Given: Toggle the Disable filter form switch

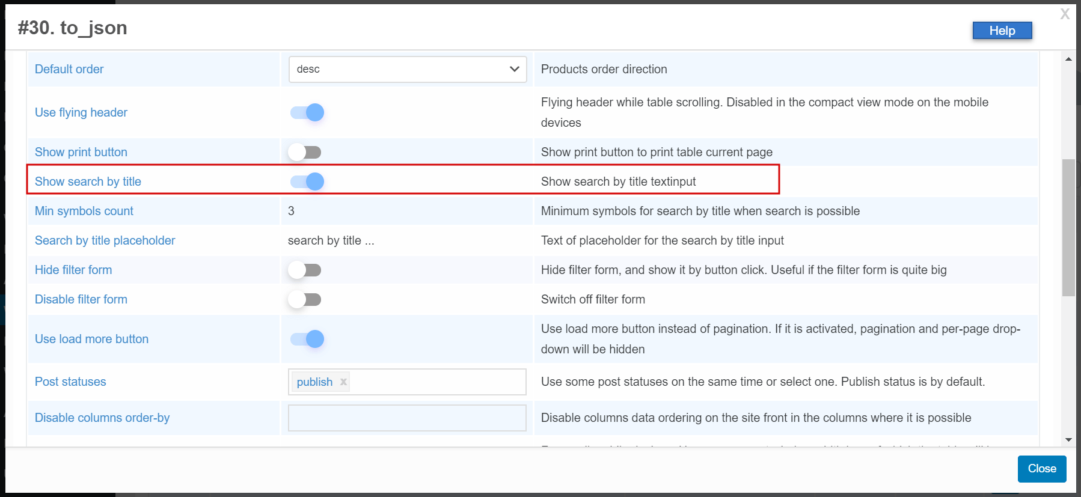Looking at the screenshot, I should coord(305,299).
